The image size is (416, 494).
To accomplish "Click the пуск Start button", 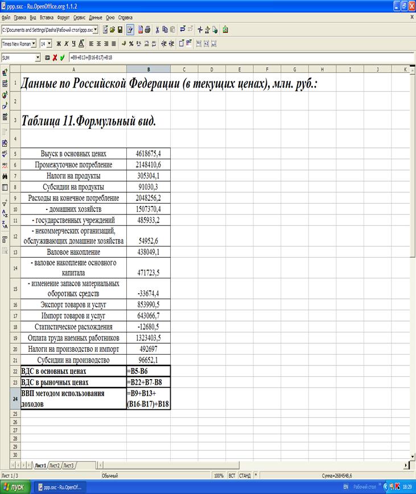I will [x=15, y=487].
